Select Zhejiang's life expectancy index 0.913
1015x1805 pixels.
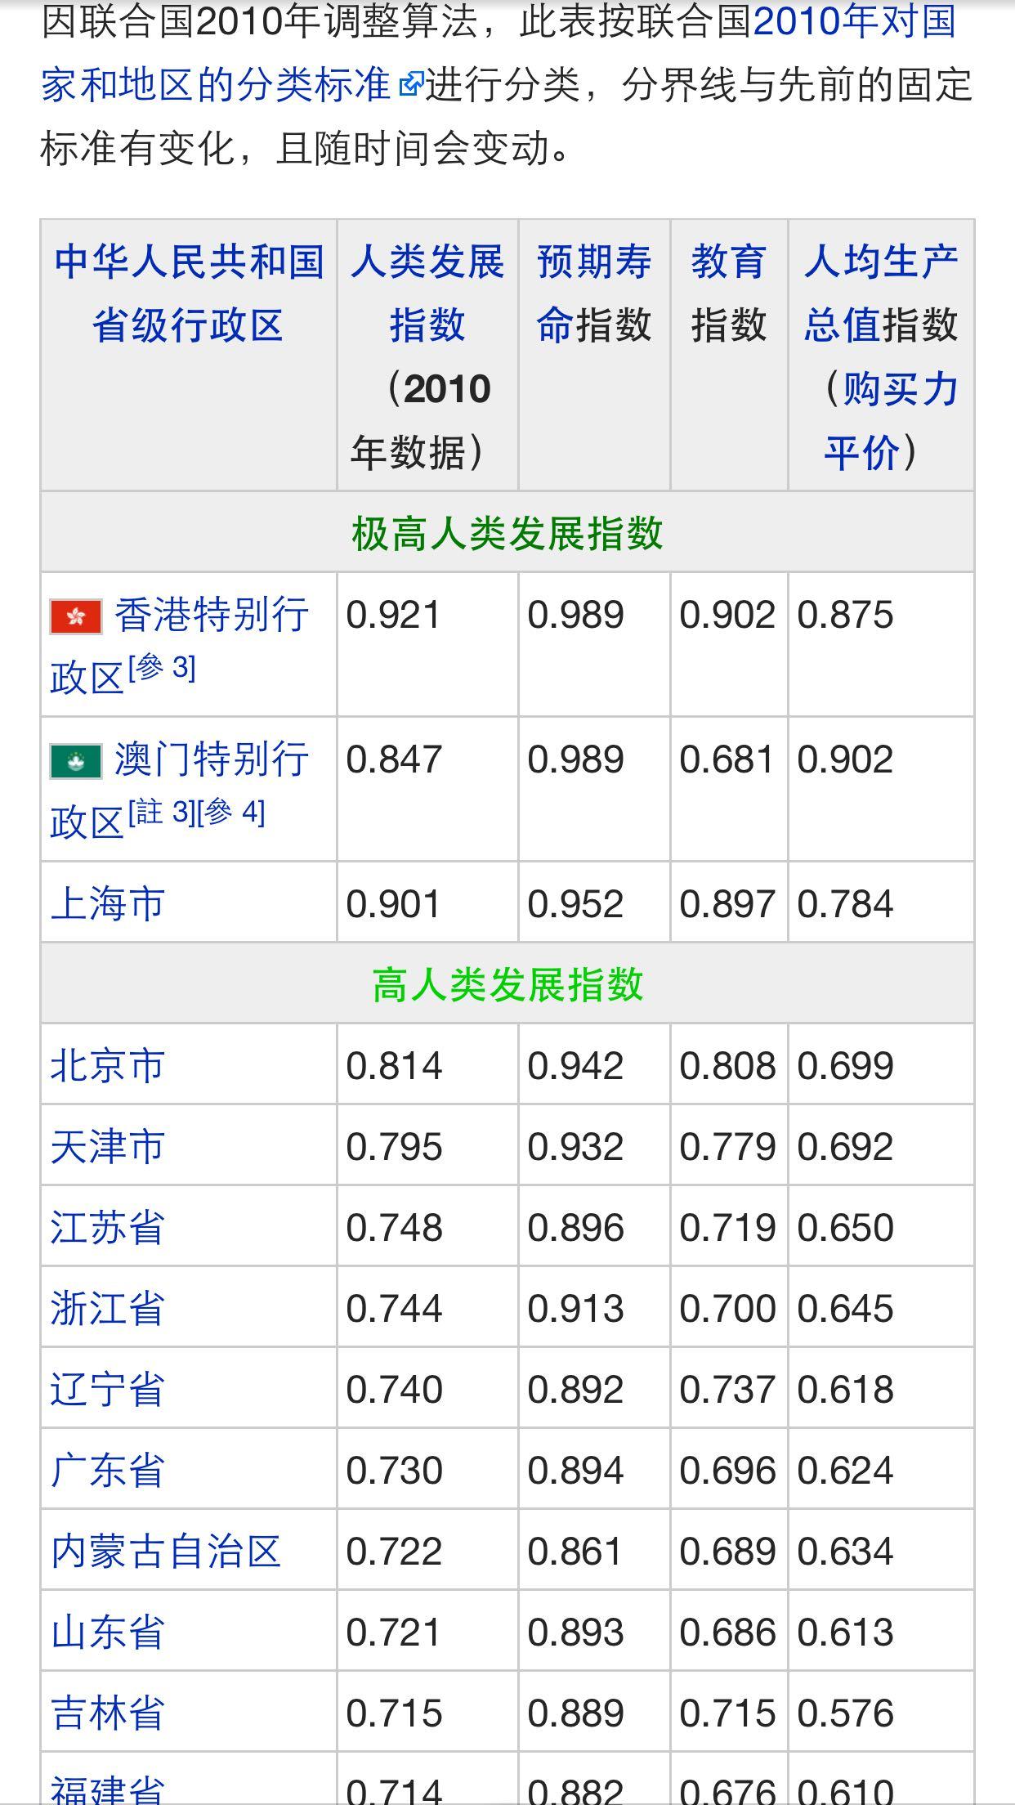tap(575, 1309)
